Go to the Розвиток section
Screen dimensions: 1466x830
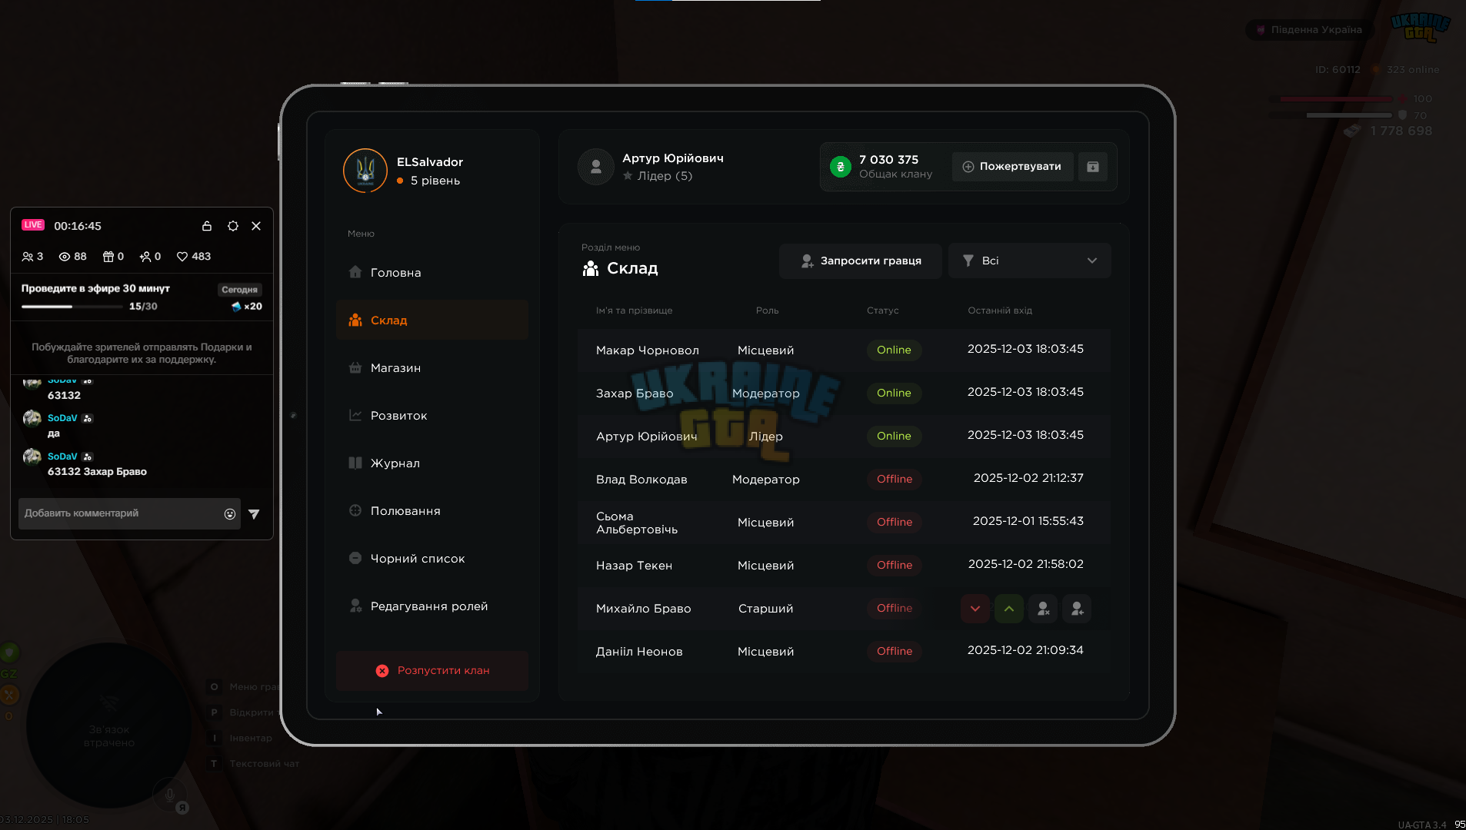coord(432,416)
